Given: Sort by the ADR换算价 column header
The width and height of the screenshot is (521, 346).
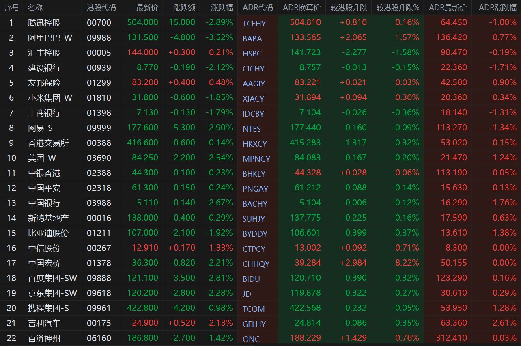Looking at the screenshot, I should [301, 8].
